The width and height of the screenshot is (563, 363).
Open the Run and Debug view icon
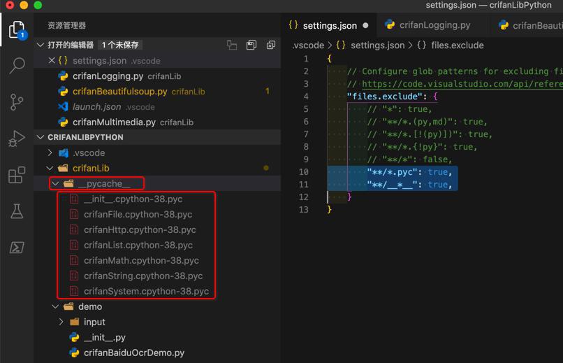17,138
